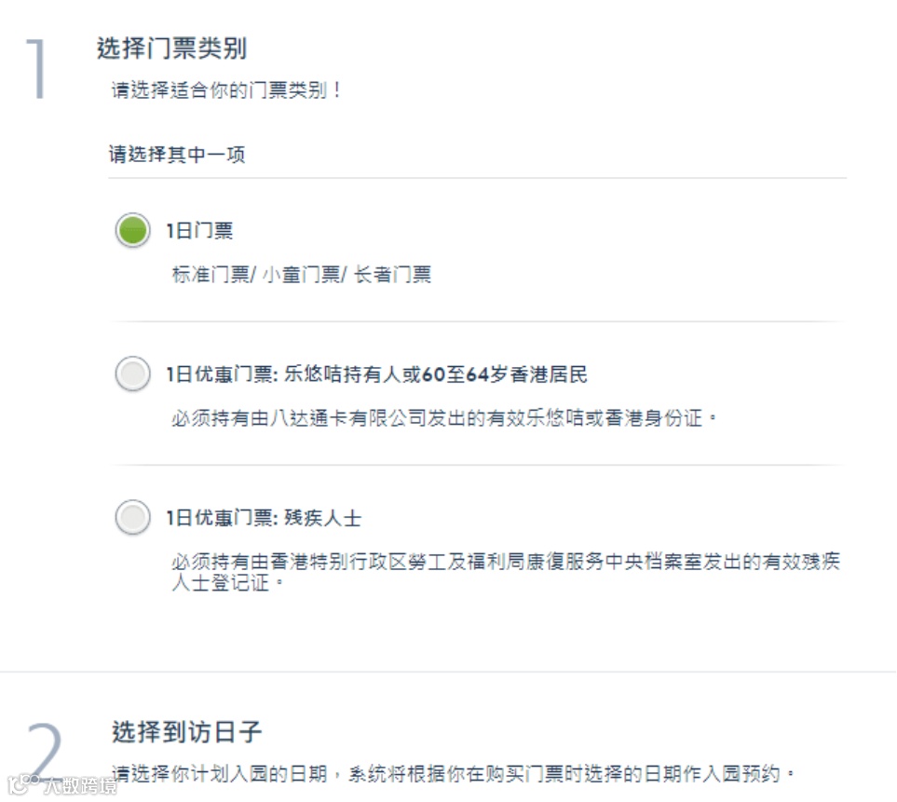Select the 1日门票 radio button
897x802 pixels.
tap(132, 230)
